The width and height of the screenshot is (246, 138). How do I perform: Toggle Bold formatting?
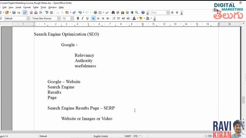[x=78, y=18]
